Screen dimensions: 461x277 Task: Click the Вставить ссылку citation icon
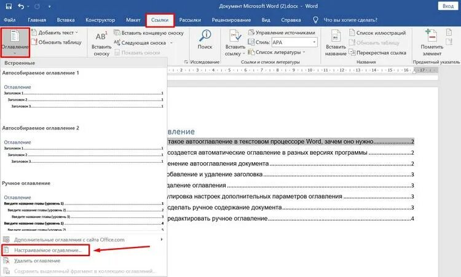point(235,36)
